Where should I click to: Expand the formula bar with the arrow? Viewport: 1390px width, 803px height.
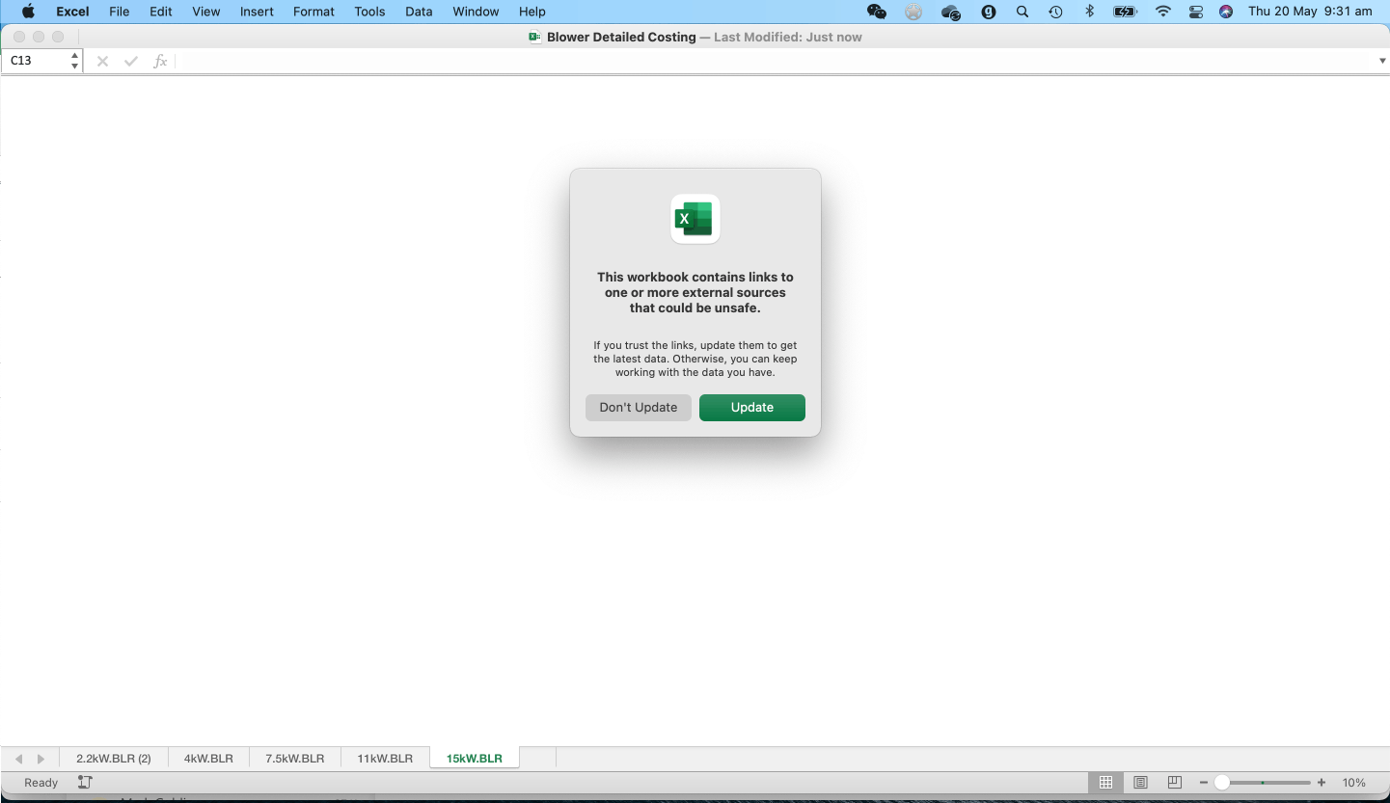coord(1381,61)
